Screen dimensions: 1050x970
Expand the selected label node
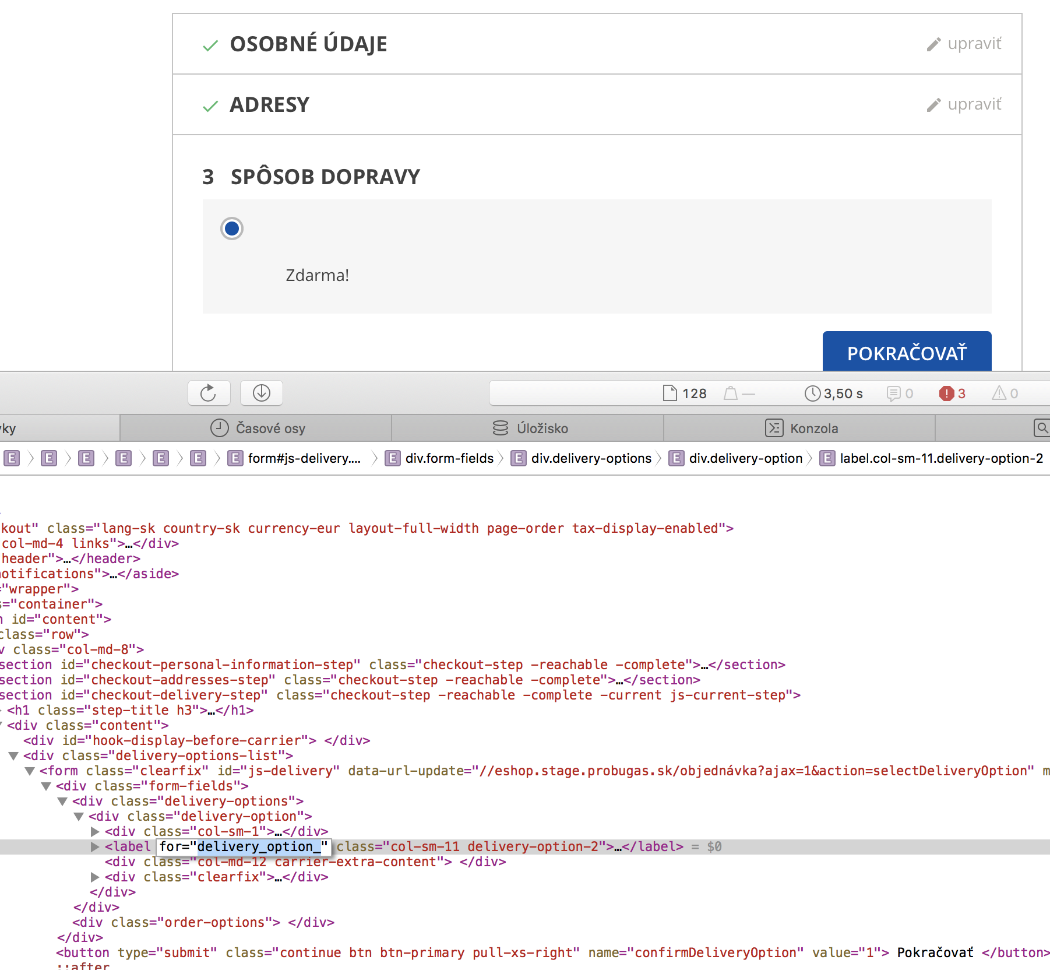[95, 847]
